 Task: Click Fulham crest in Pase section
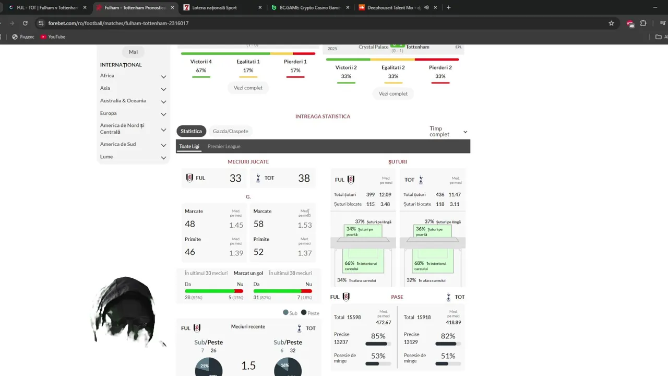(x=345, y=297)
